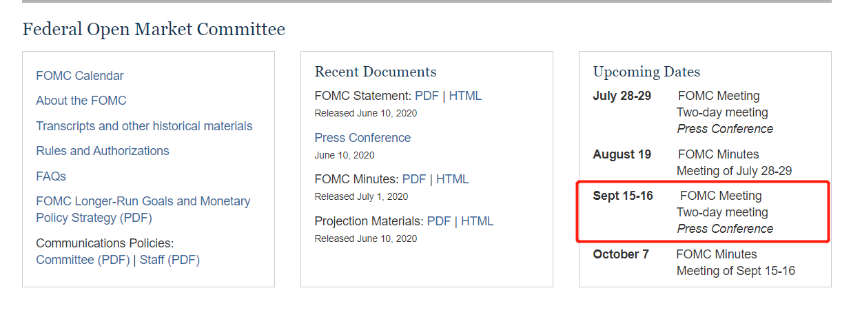Image resolution: width=851 pixels, height=317 pixels.
Task: Open Transcripts and other historical materials
Action: tap(144, 126)
